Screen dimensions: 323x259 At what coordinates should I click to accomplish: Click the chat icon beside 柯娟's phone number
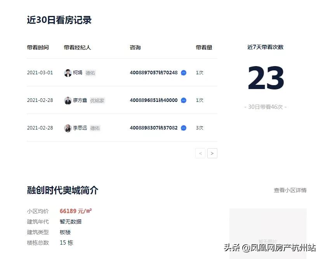(x=183, y=73)
